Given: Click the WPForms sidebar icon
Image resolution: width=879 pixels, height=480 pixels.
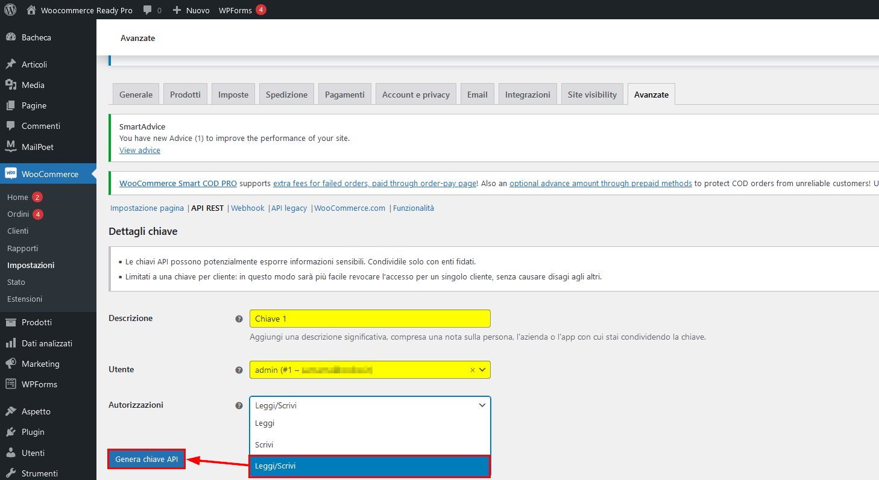Looking at the screenshot, I should (11, 384).
